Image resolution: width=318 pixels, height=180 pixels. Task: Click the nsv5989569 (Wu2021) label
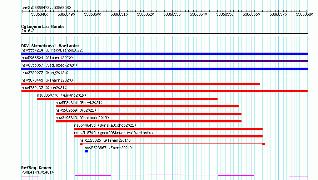click(x=76, y=110)
